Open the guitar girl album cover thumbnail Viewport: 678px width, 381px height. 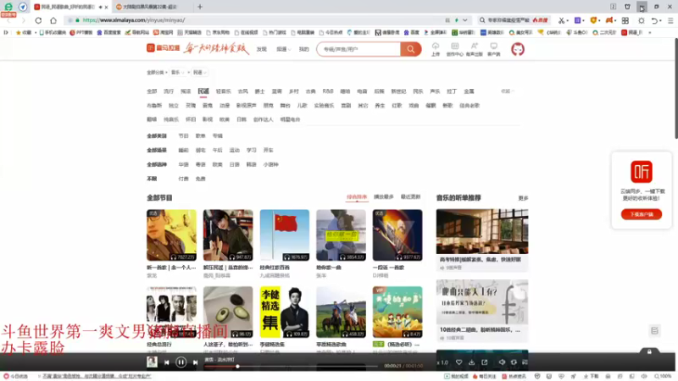[228, 235]
